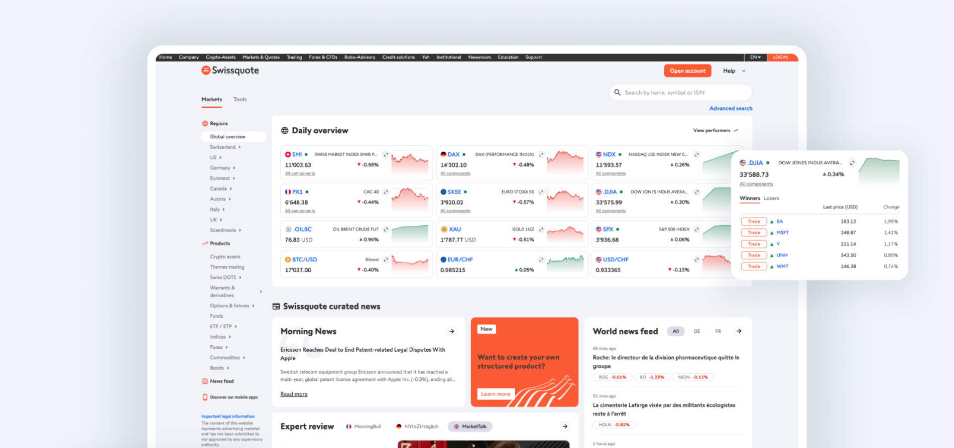954x448 pixels.
Task: Expand the EUR/CHF card icon
Action: tap(541, 260)
